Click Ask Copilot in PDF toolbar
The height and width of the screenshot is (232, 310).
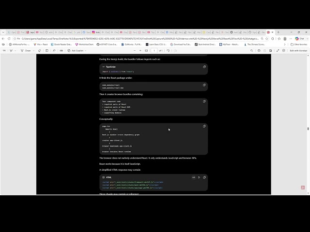(76, 51)
